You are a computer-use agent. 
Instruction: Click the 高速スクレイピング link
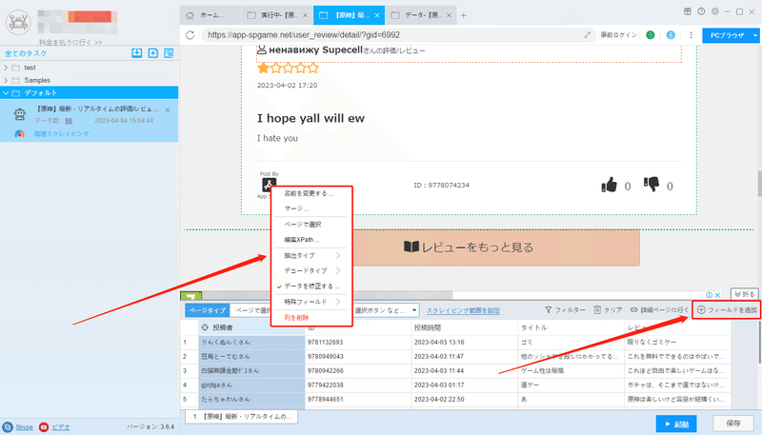click(61, 133)
